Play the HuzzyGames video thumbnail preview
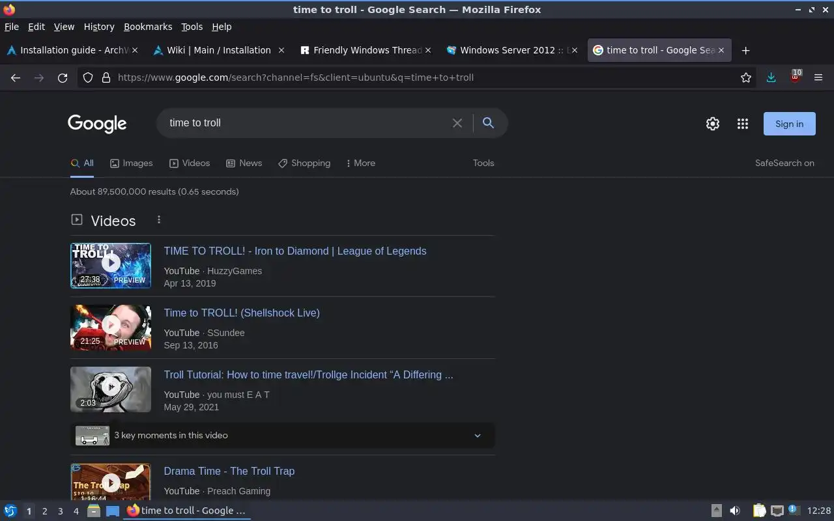 click(111, 266)
